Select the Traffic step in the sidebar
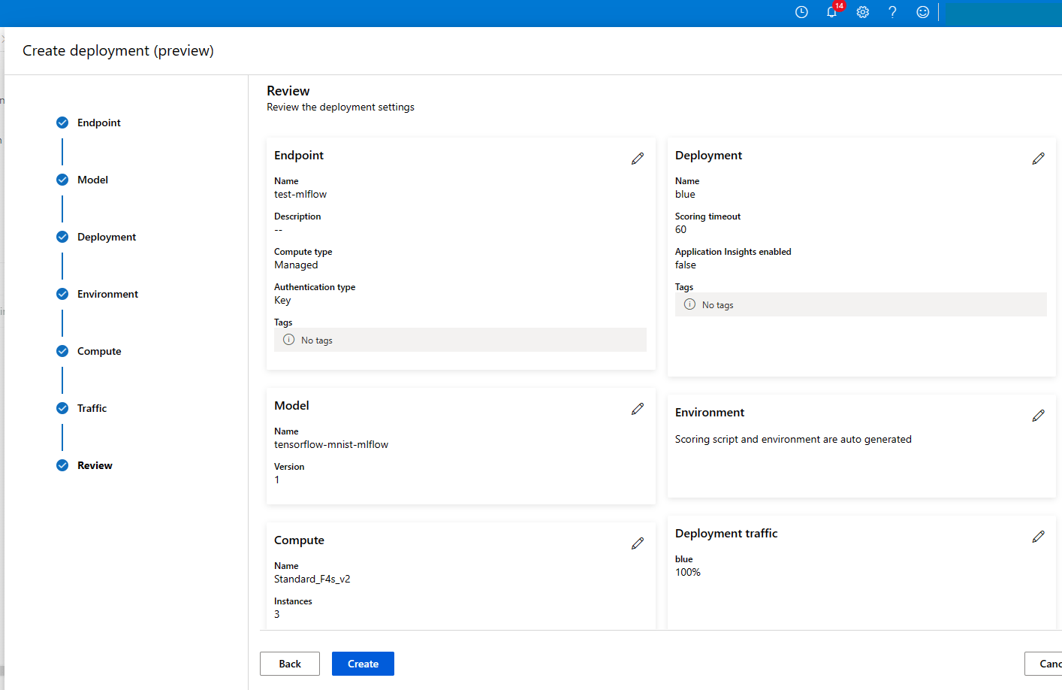 pos(92,407)
